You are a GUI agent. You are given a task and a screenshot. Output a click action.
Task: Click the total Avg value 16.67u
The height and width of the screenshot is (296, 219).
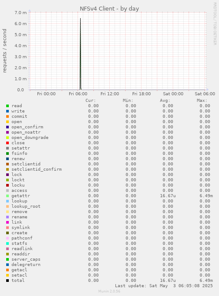click(168, 280)
